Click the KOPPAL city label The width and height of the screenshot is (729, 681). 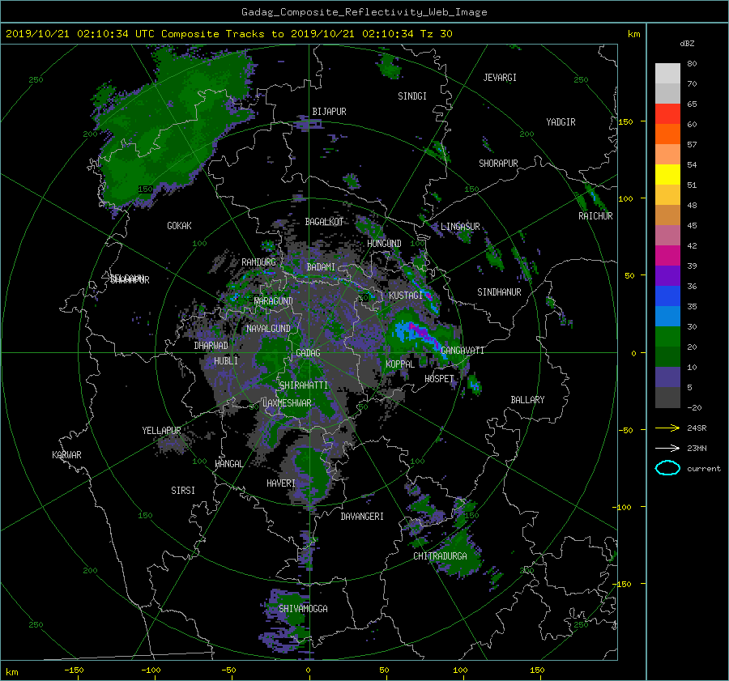400,364
